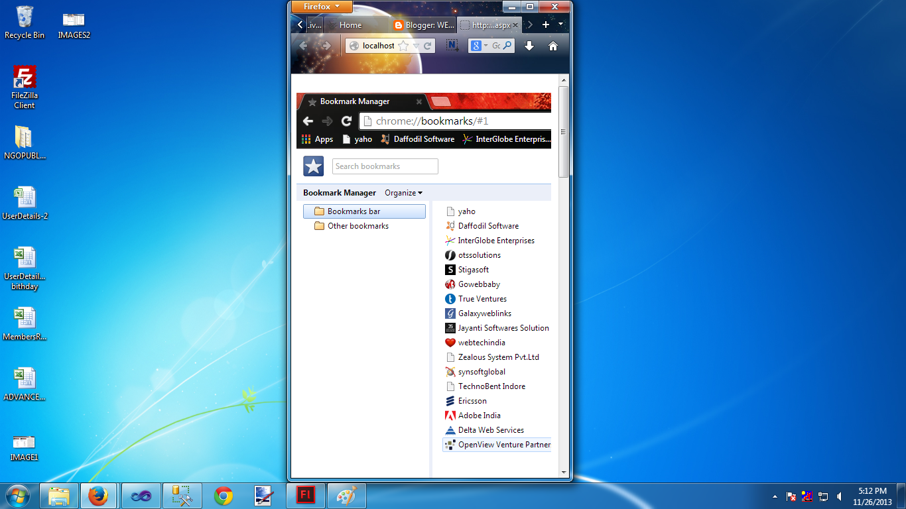Bookmark this page with star icon
This screenshot has width=906, height=509.
coord(403,46)
